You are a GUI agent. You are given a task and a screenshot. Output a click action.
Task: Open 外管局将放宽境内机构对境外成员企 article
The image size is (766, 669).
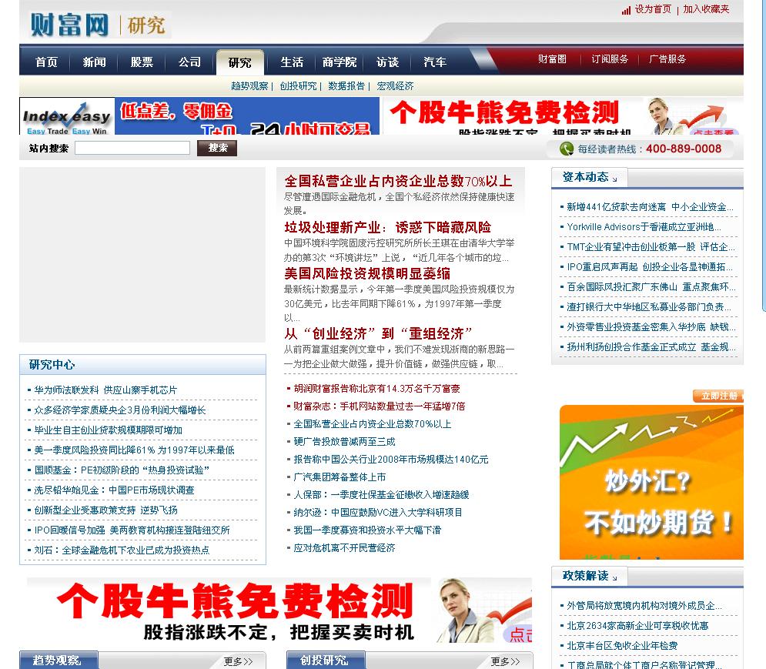[644, 605]
